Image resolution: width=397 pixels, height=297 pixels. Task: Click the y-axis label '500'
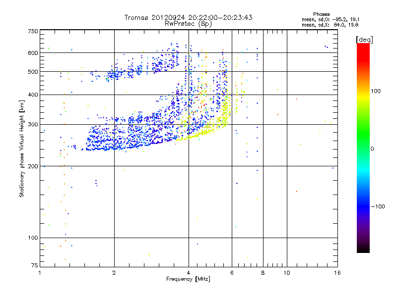click(x=33, y=72)
